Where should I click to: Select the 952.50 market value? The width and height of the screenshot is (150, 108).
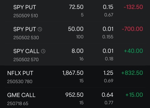(74, 95)
